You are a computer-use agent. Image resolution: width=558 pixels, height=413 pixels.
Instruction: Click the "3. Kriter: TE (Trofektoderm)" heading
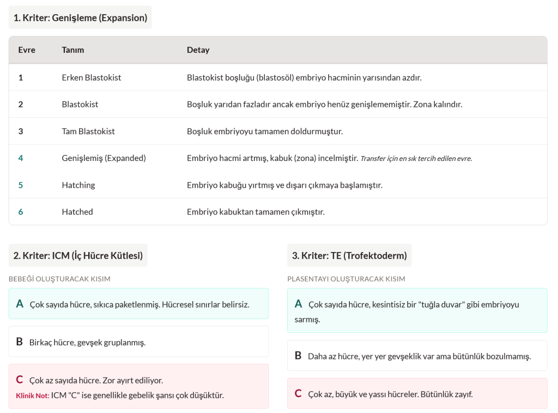point(349,255)
